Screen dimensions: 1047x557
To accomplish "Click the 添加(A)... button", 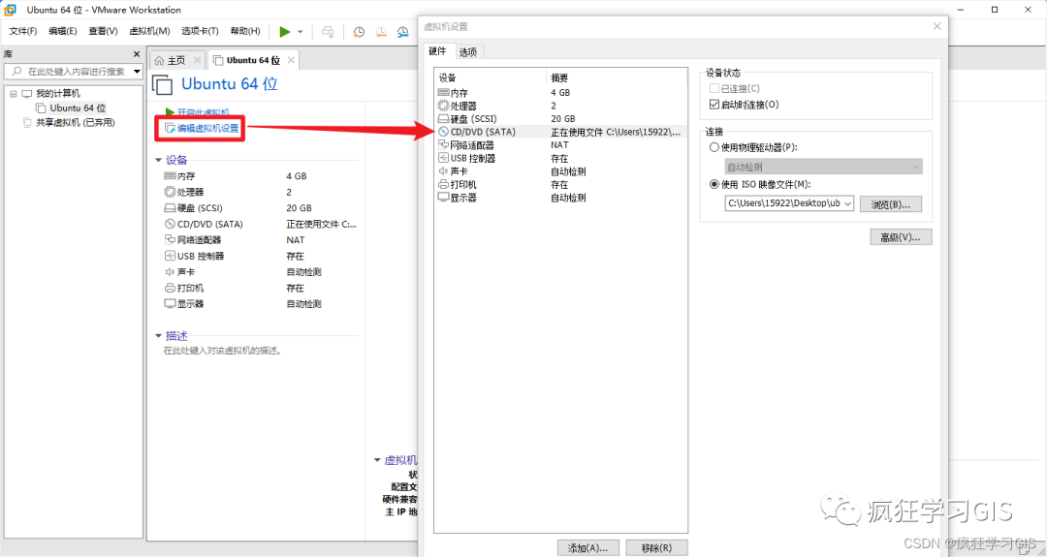I will [587, 548].
